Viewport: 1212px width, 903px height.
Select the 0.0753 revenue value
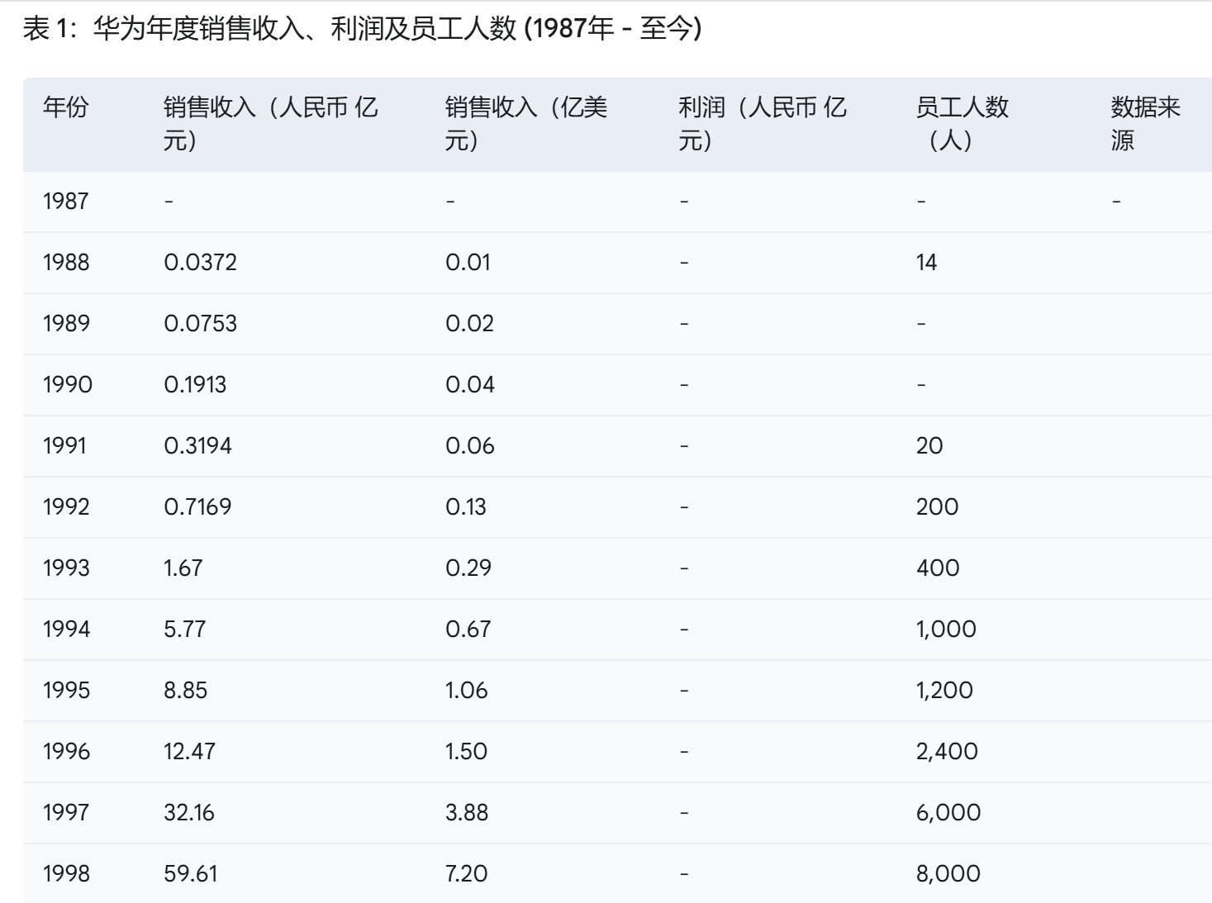coord(200,323)
